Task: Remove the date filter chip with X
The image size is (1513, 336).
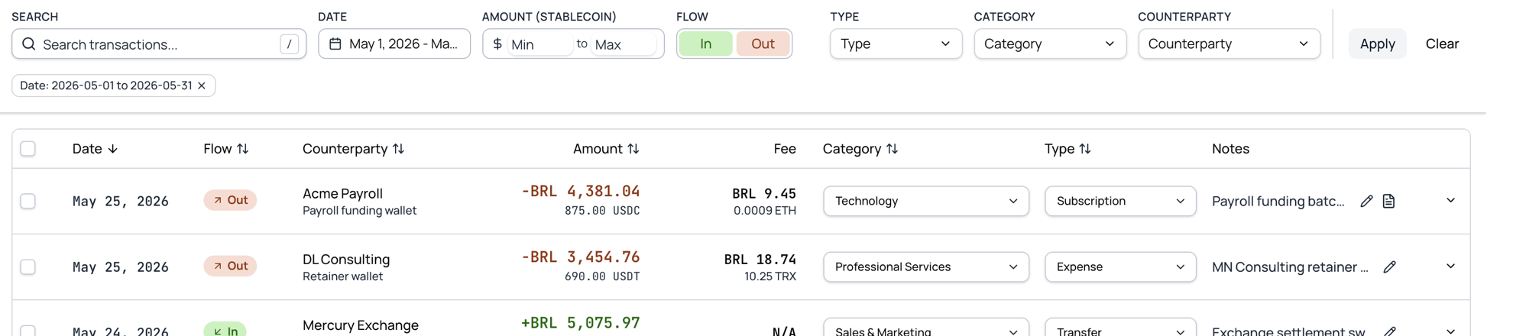Action: (x=202, y=86)
